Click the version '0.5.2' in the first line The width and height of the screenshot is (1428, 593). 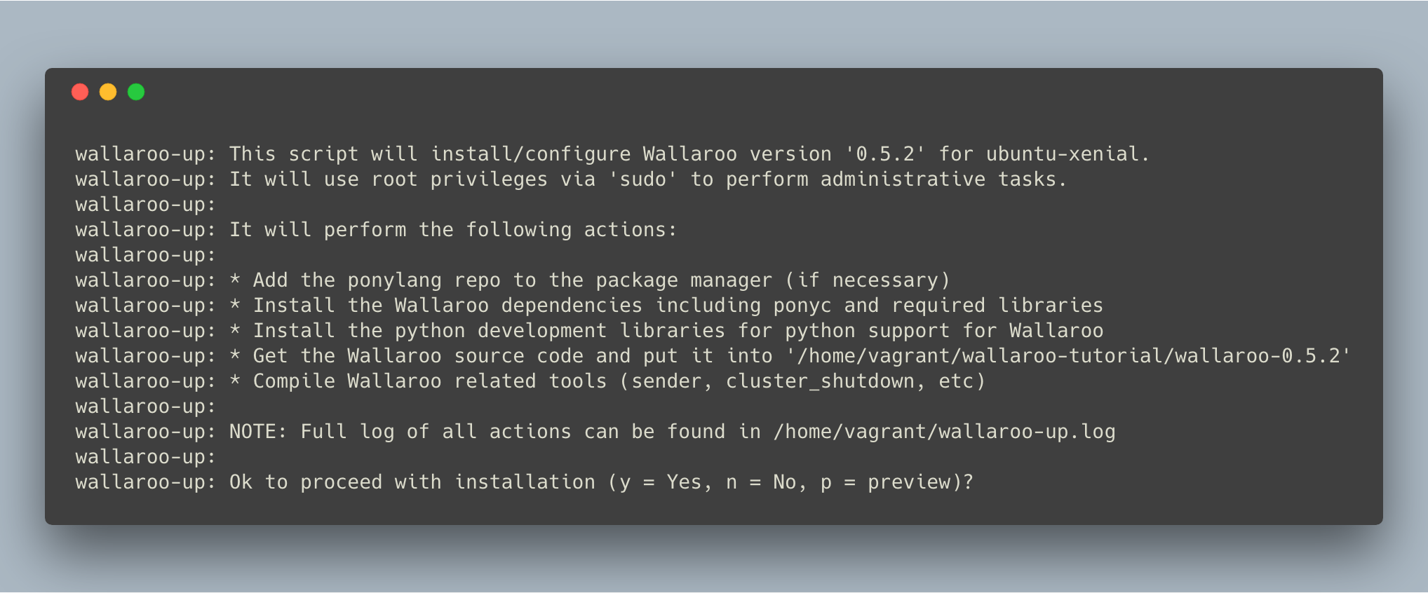pyautogui.click(x=885, y=154)
